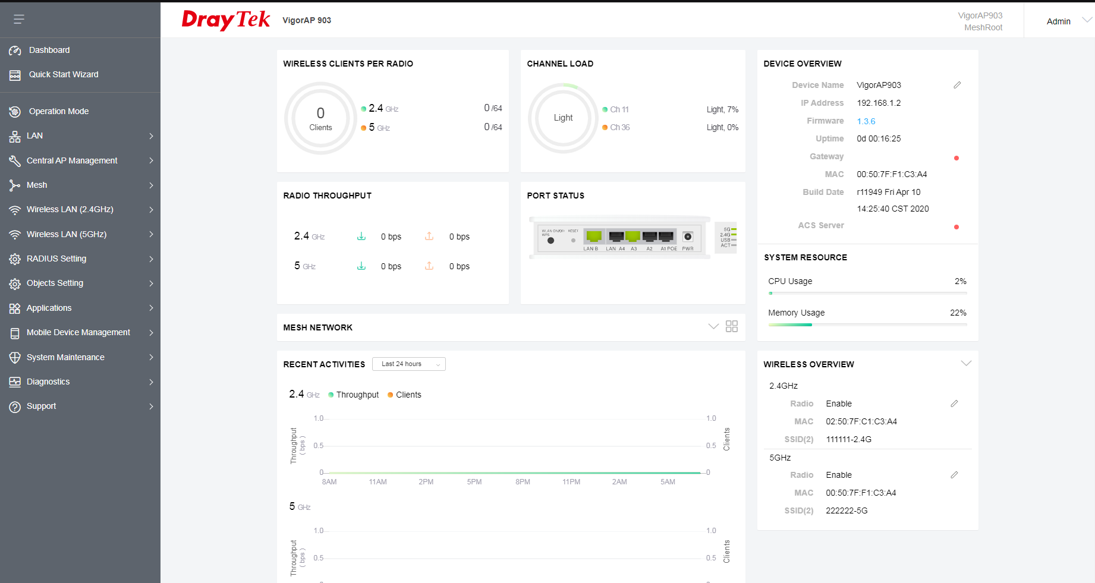Click the DrayTek logo
Viewport: 1095px width, 583px height.
(x=226, y=20)
